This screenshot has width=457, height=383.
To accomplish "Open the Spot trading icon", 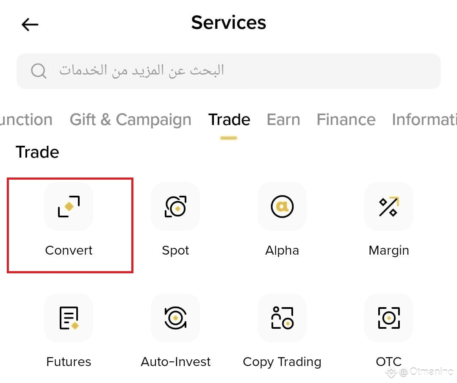I will click(175, 206).
